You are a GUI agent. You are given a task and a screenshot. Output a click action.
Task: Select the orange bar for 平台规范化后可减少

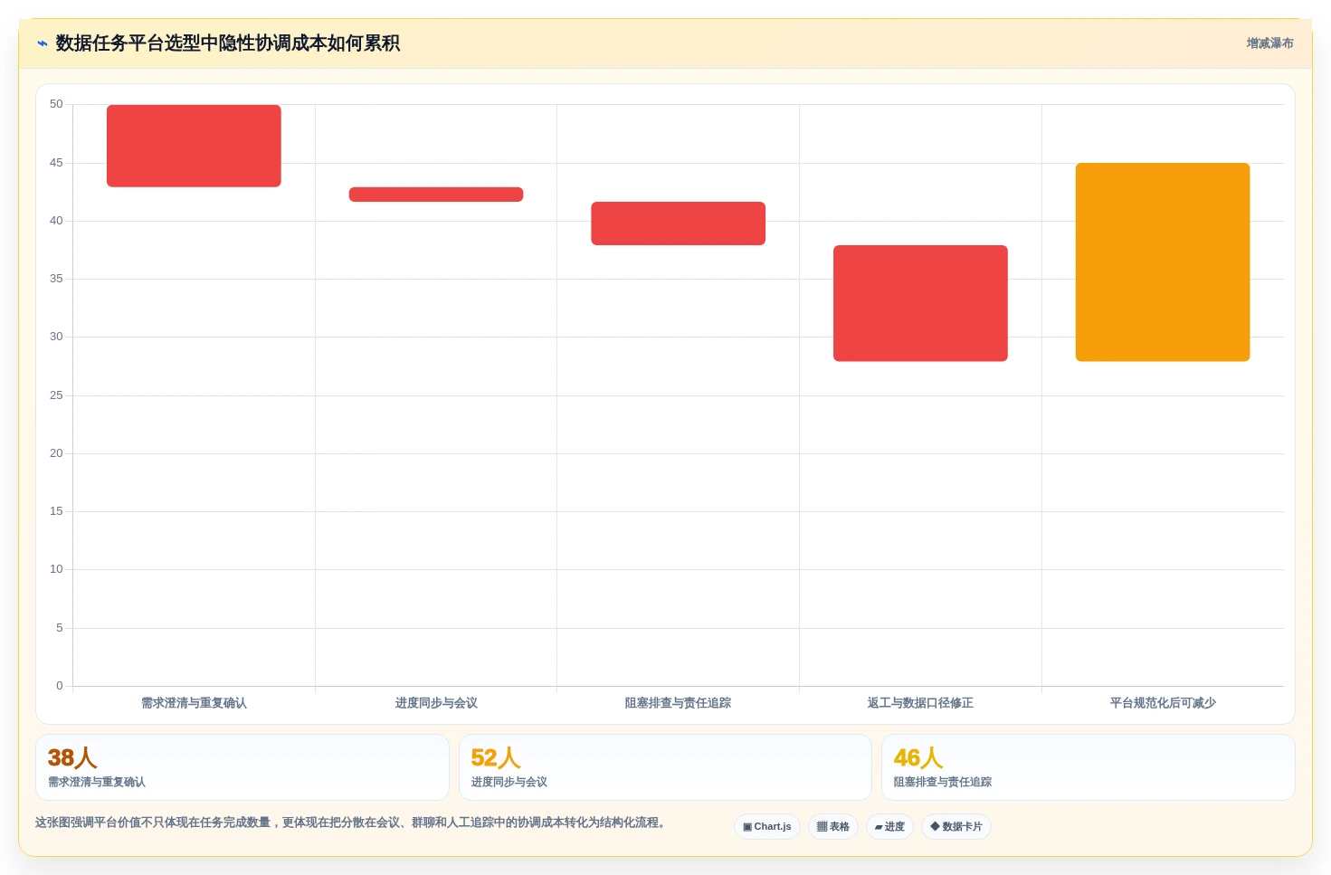point(1163,262)
